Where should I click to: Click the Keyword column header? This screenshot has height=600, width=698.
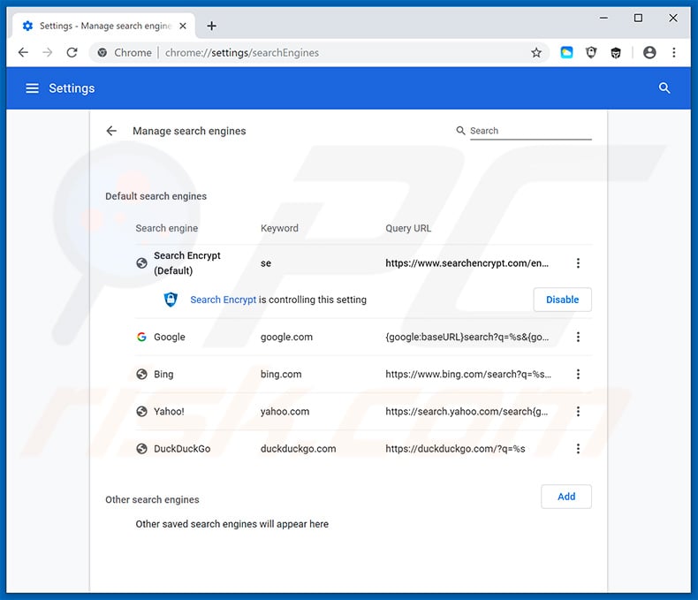[279, 228]
